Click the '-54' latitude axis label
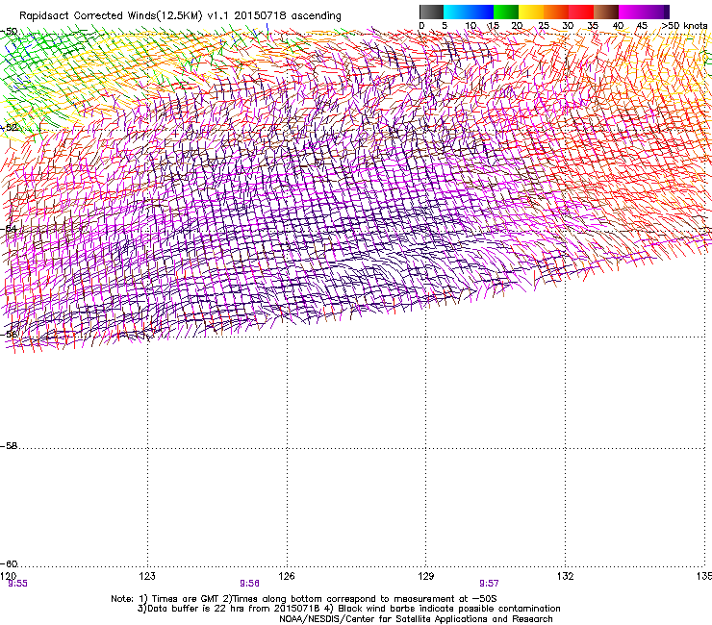 [9, 229]
